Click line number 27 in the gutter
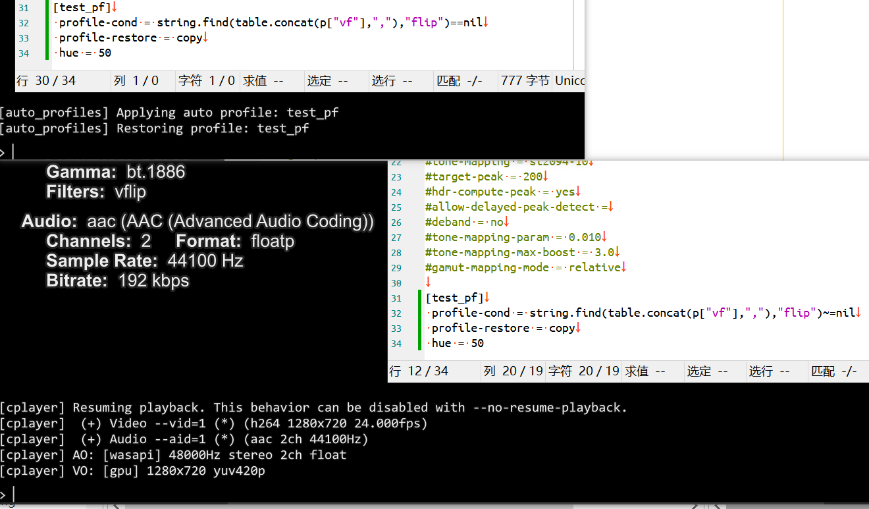The height and width of the screenshot is (509, 869). pyautogui.click(x=396, y=238)
